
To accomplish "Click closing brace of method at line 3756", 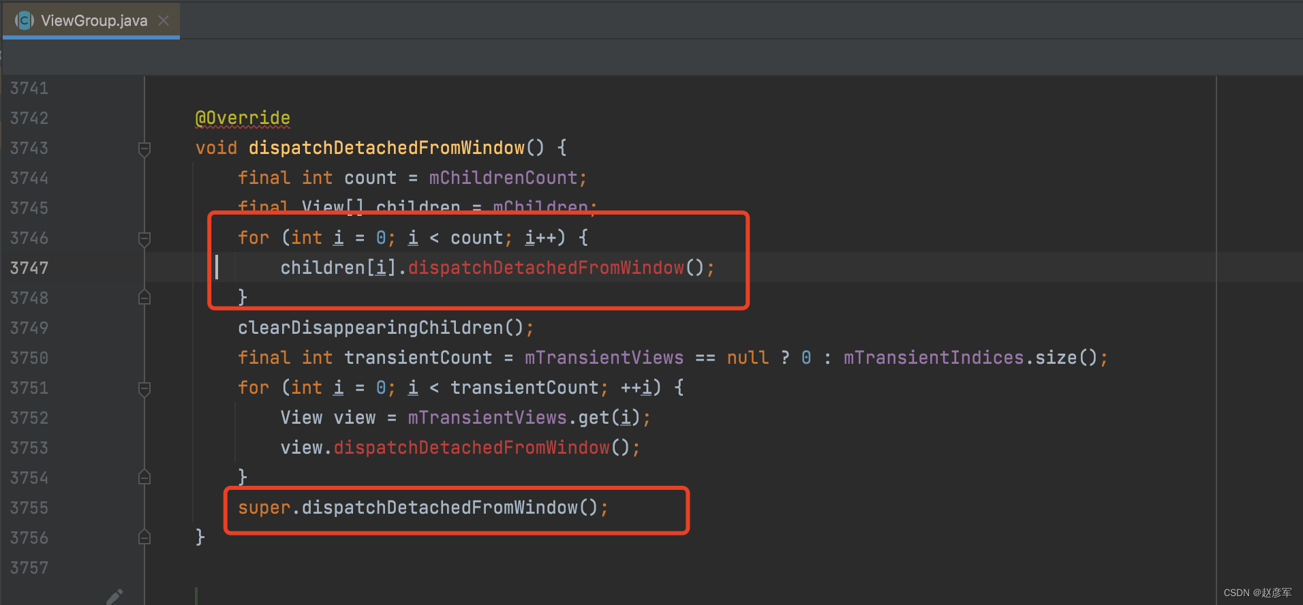I will [200, 538].
